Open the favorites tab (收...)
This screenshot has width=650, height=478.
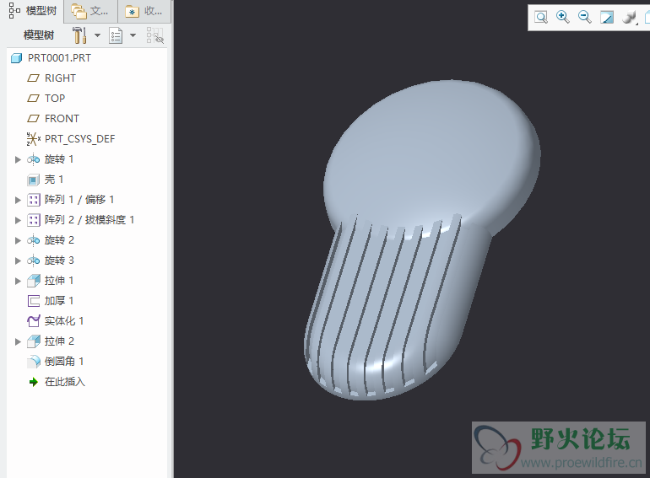144,11
